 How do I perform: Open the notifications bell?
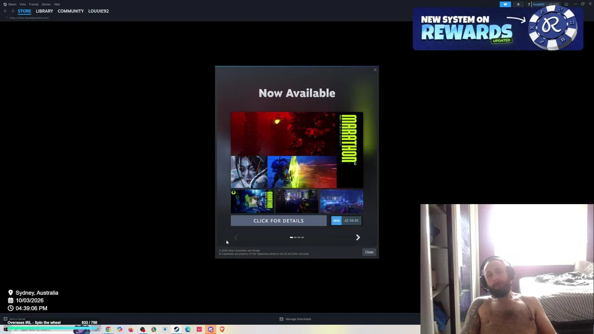tap(518, 4)
